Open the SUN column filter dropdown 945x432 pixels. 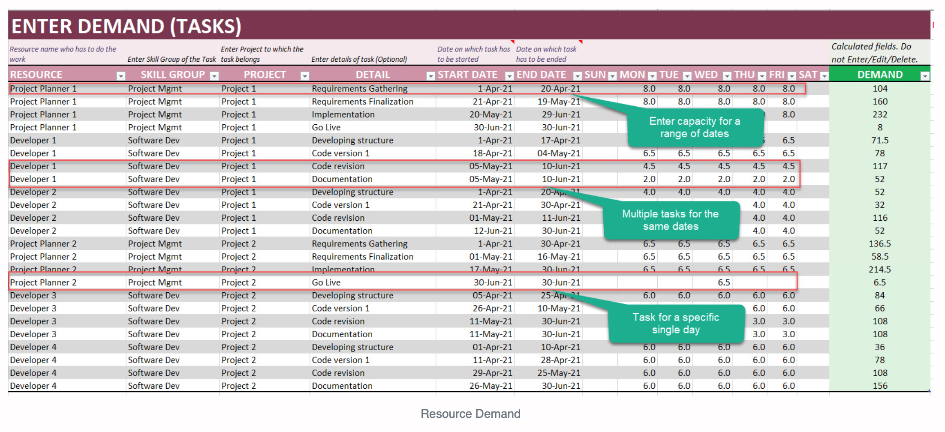[612, 76]
